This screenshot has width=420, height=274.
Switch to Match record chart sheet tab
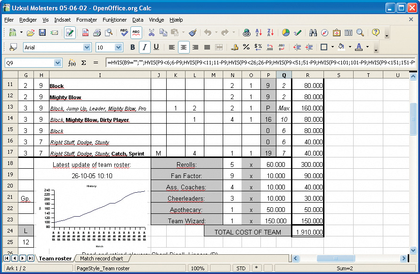pyautogui.click(x=101, y=258)
